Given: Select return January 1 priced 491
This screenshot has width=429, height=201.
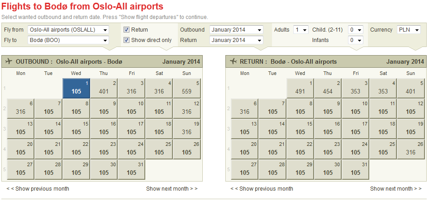Looking at the screenshot, I should [x=300, y=88].
